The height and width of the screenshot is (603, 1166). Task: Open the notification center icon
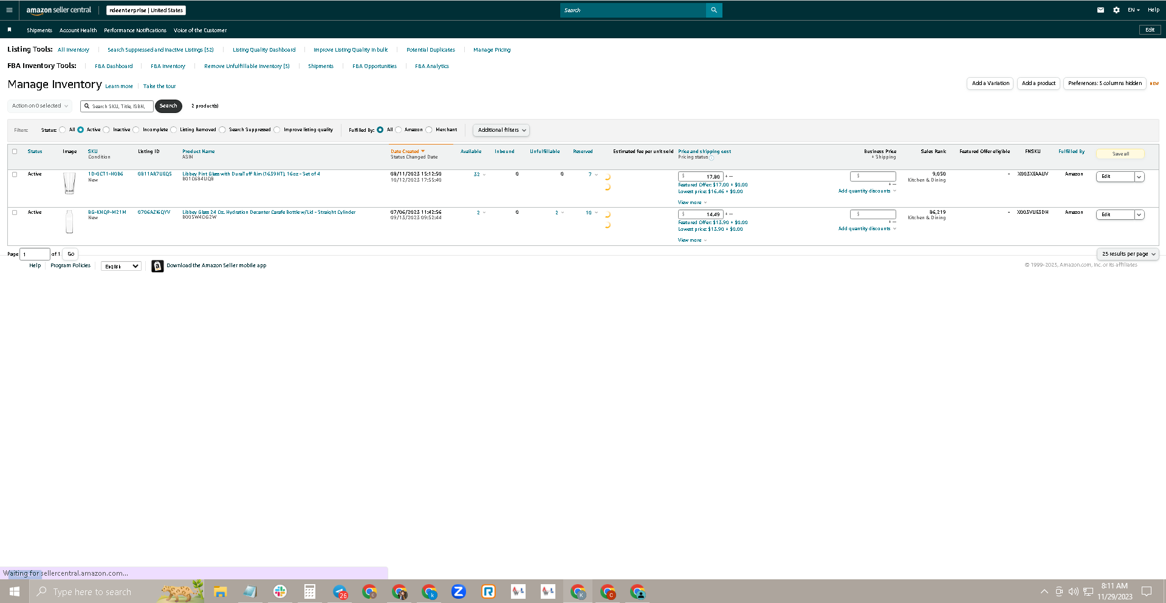click(x=1147, y=591)
